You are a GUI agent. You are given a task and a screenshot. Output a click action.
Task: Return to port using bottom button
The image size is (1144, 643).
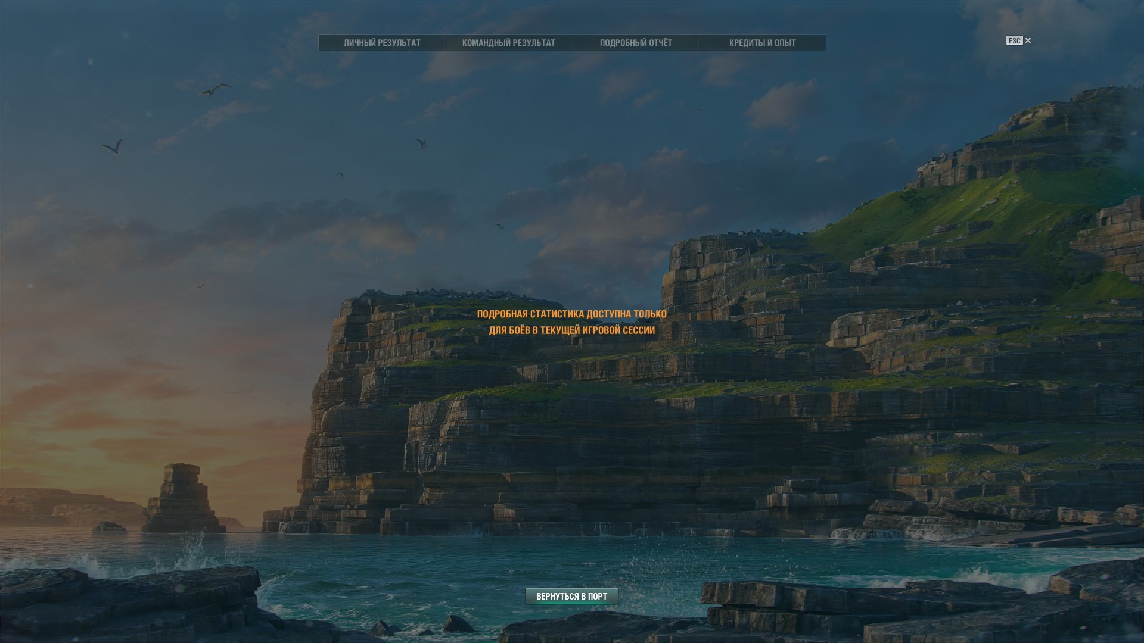[x=571, y=596]
